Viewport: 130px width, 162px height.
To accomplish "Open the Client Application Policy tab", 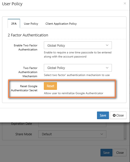I will click(61, 24).
